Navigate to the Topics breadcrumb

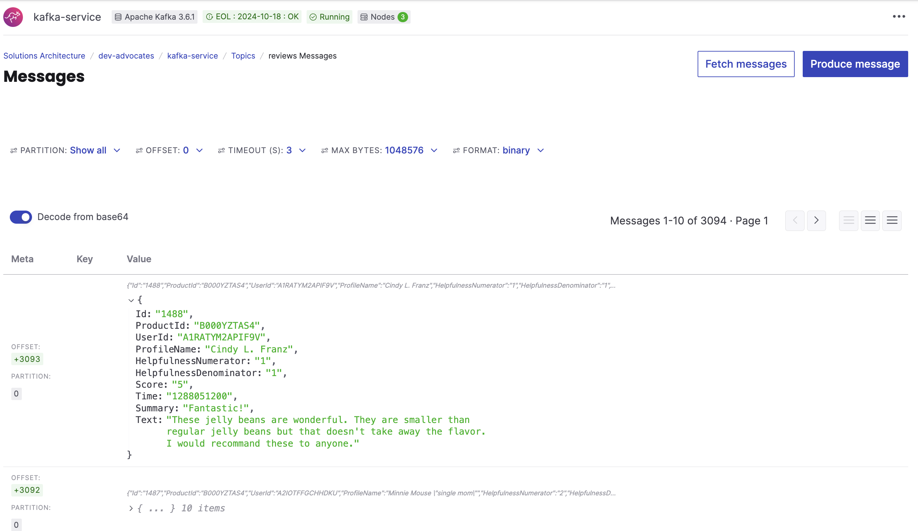tap(243, 56)
